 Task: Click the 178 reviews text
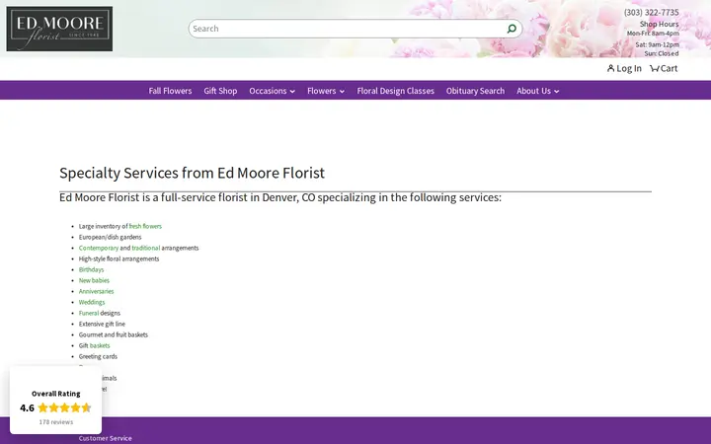pyautogui.click(x=55, y=422)
